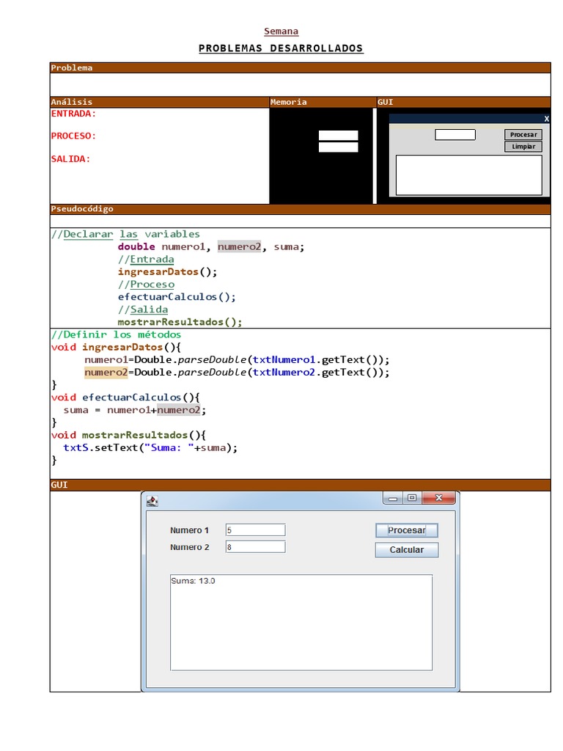Click the PROCESO: label

click(x=73, y=136)
